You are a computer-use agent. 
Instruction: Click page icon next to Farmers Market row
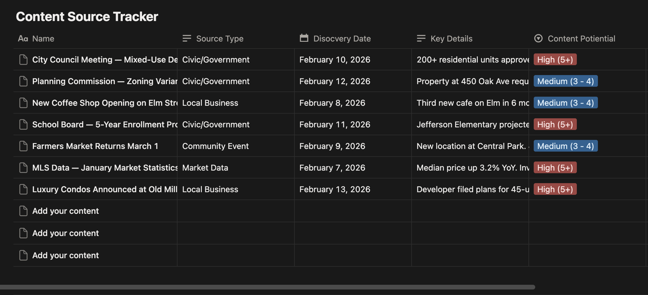pos(23,146)
